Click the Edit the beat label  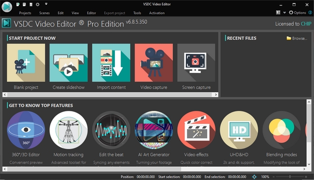tap(111, 154)
